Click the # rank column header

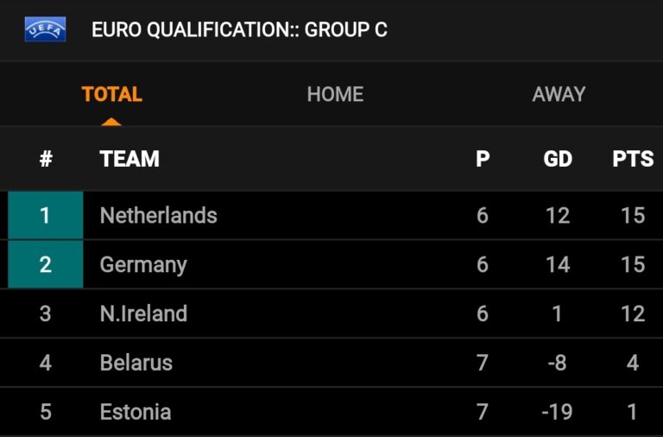46,159
